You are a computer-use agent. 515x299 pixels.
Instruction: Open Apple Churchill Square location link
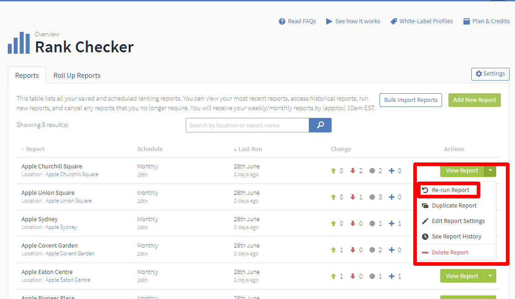tap(72, 174)
